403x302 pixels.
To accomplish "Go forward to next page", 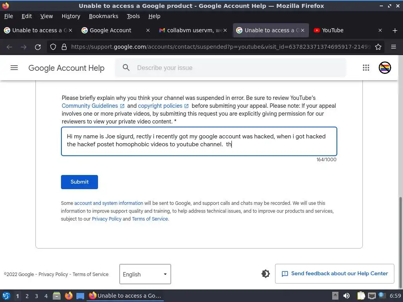I will click(x=24, y=47).
